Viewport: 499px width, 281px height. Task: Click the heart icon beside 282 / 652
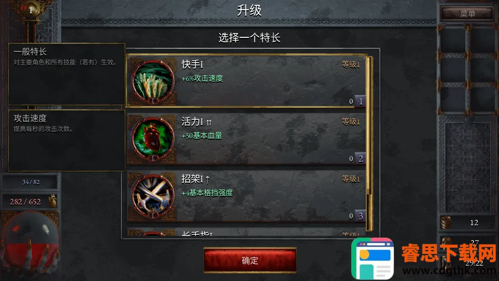point(52,201)
